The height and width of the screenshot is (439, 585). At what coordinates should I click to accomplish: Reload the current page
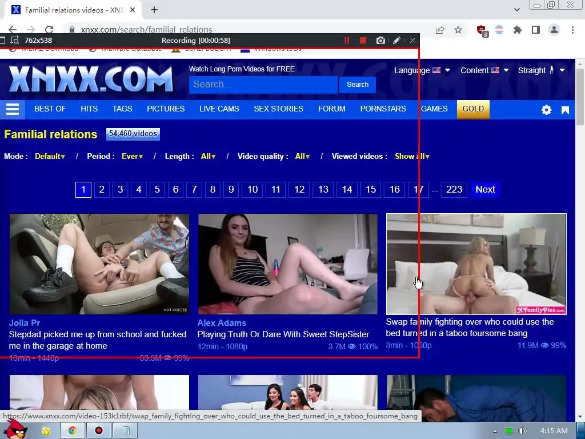click(49, 30)
